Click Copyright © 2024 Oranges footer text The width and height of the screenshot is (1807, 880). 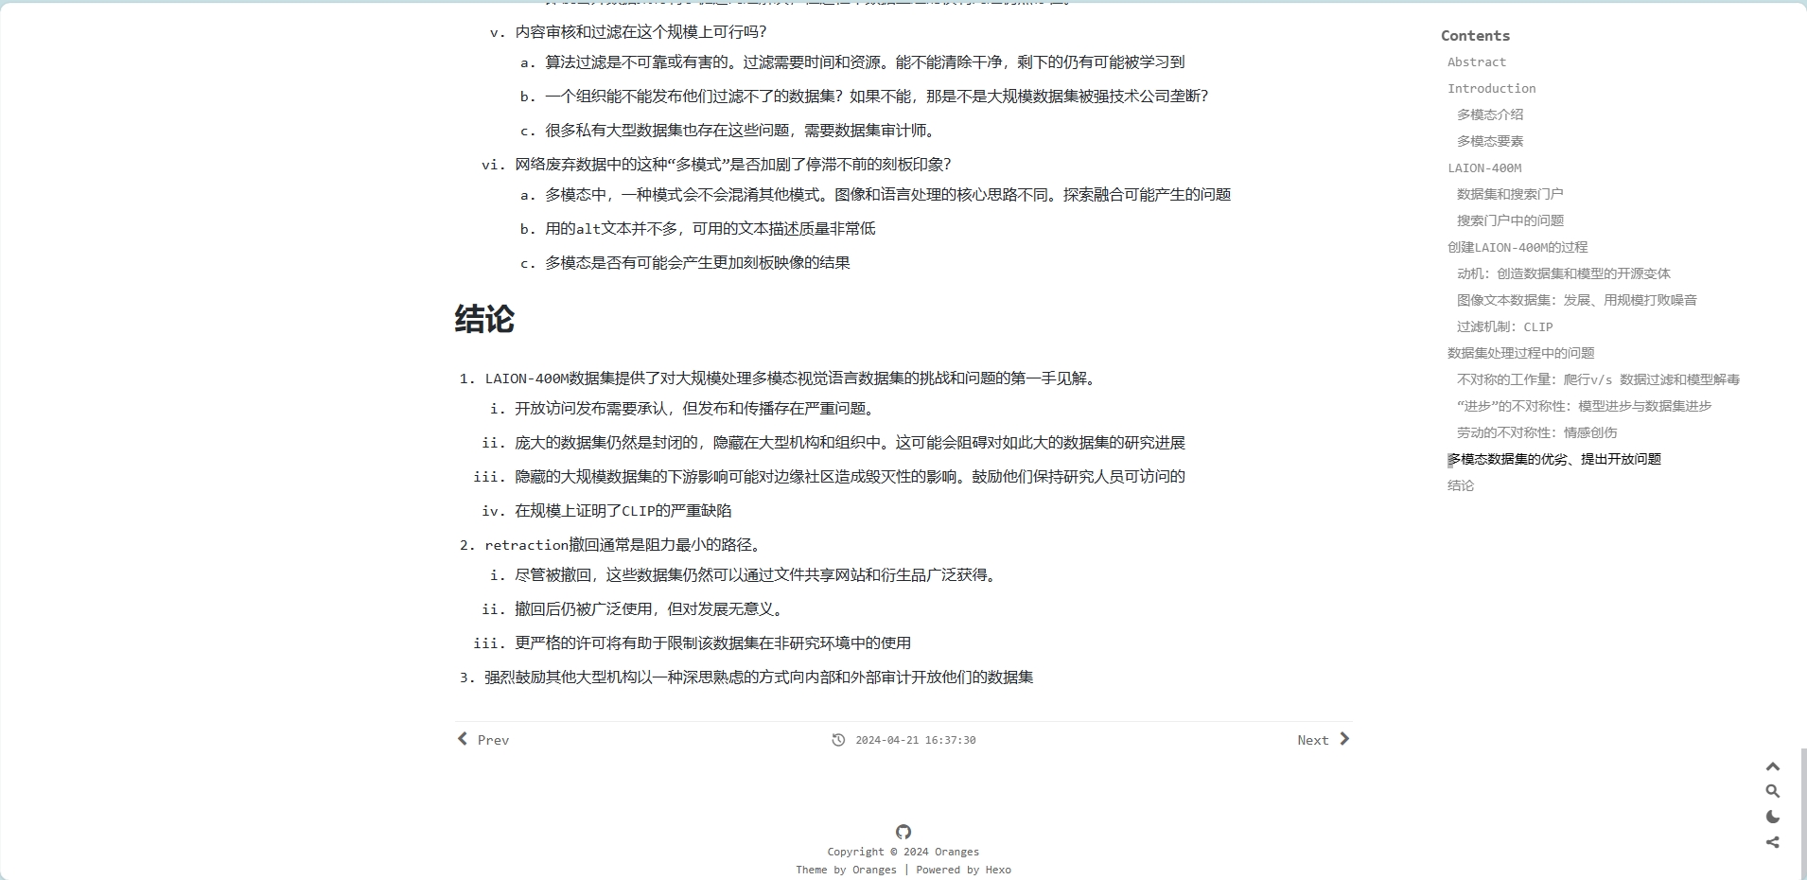(903, 852)
